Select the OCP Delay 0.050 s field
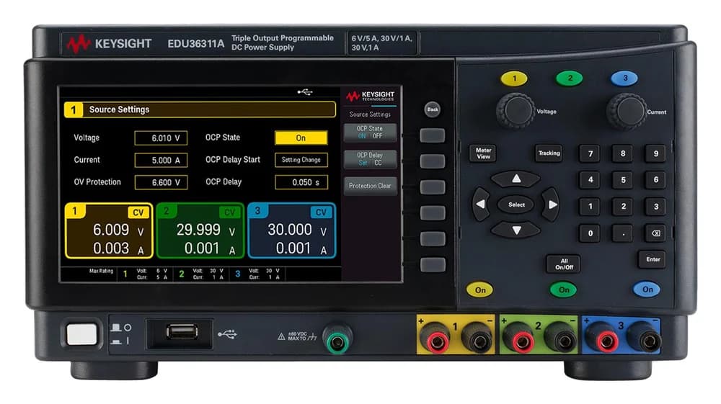The image size is (721, 404). pos(301,182)
